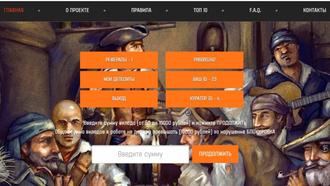Click the P86085342 wallet button
This screenshot has height=186, width=330.
[204, 60]
